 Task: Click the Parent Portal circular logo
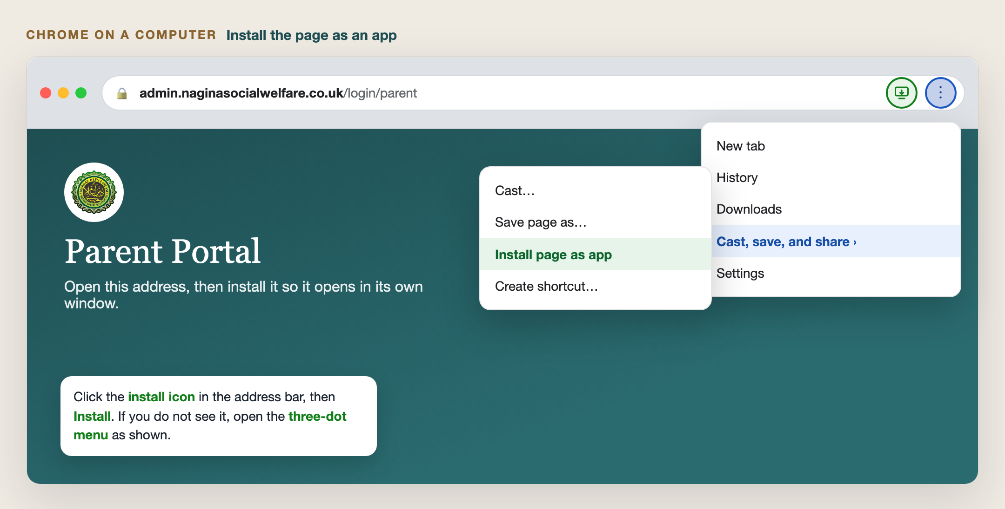click(94, 192)
